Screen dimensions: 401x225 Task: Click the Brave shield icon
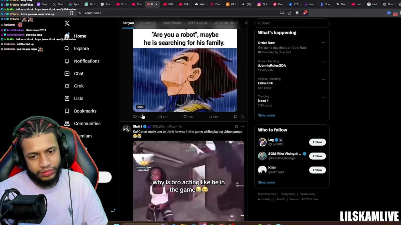(x=297, y=13)
